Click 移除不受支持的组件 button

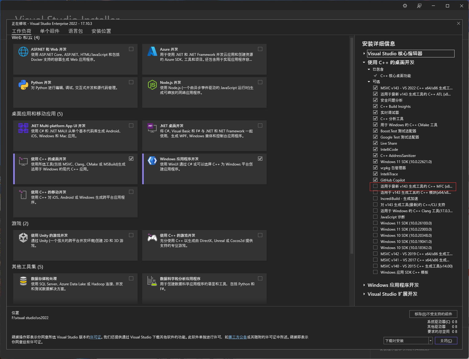(433, 314)
